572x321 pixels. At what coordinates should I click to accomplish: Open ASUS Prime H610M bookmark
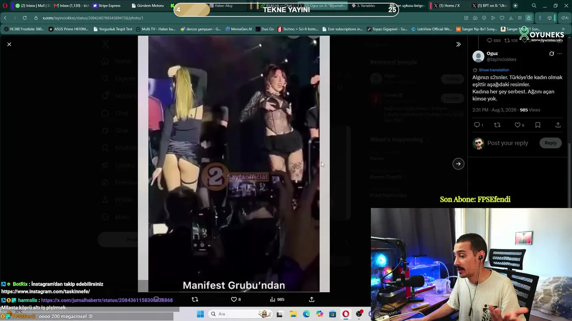[69, 29]
